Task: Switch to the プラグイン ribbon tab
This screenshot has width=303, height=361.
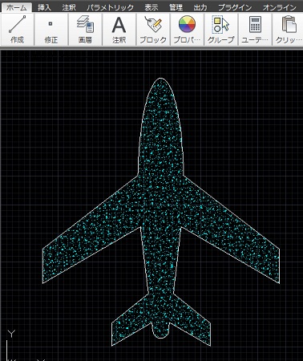Action: coord(235,7)
